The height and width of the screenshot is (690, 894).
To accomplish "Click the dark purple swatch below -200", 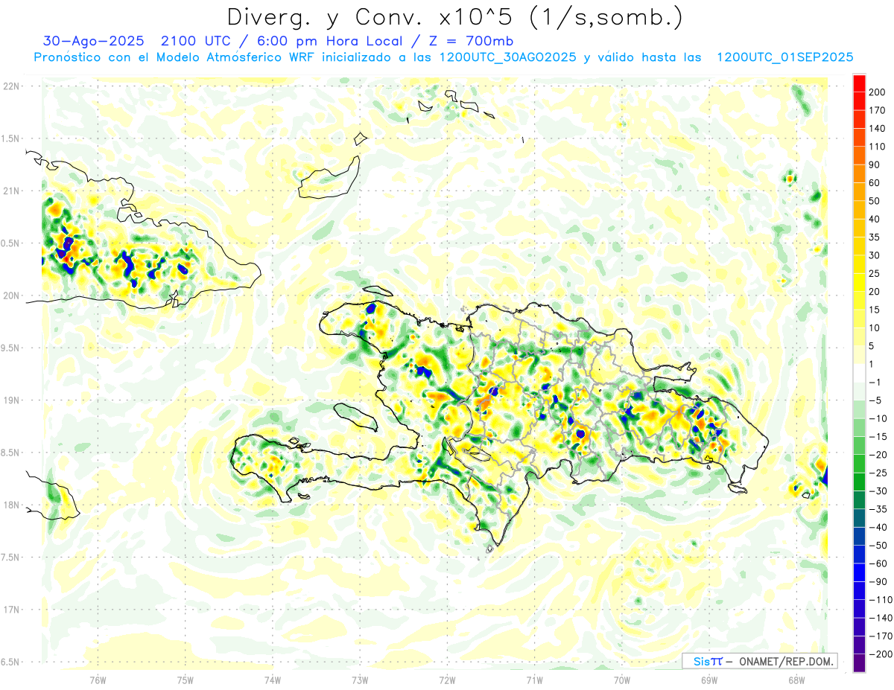I will [x=859, y=663].
